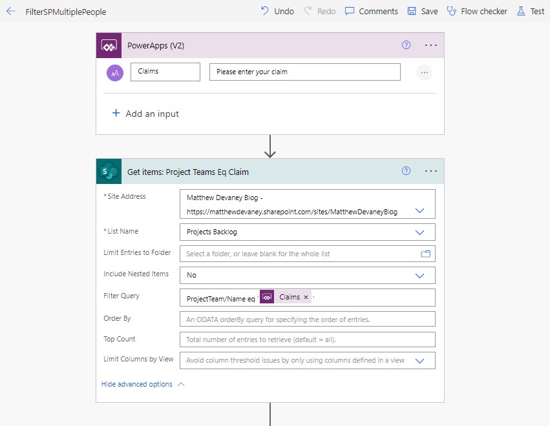
Task: Open options menu for the Claims input
Action: [425, 72]
